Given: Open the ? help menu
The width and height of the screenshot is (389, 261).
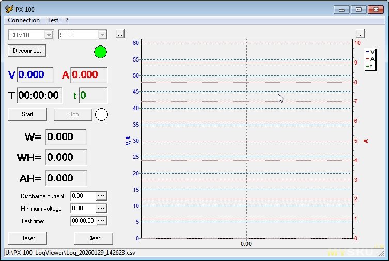Looking at the screenshot, I should [x=67, y=20].
